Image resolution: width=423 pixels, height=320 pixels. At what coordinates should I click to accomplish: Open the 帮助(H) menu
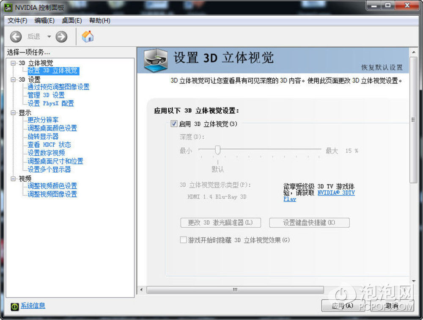point(100,20)
